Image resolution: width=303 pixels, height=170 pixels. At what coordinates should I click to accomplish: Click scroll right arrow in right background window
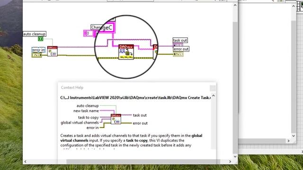(x=288, y=141)
